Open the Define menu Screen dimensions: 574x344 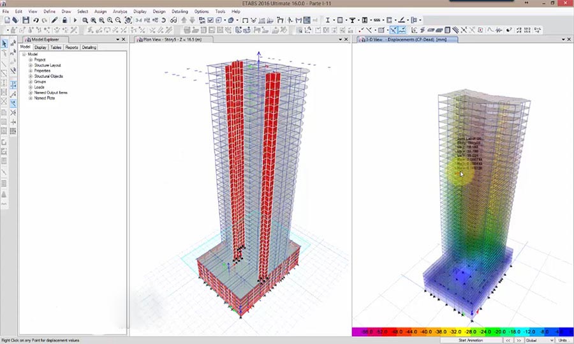(49, 11)
